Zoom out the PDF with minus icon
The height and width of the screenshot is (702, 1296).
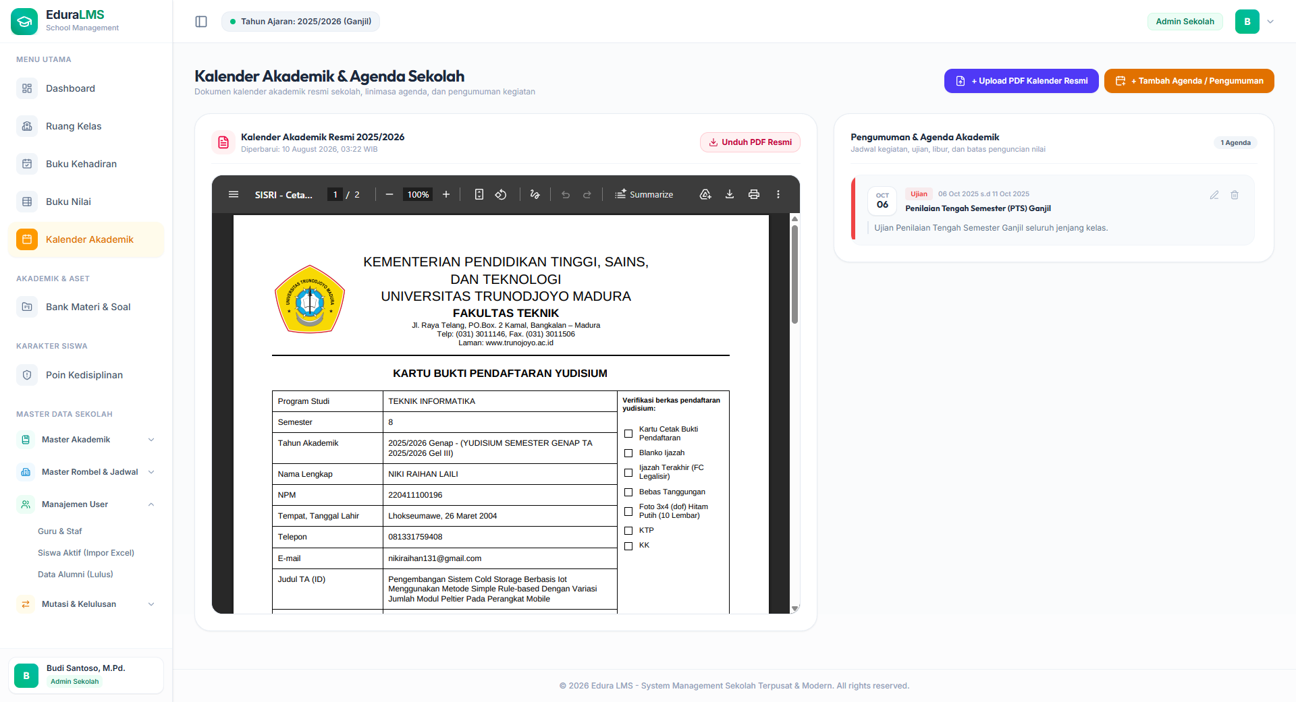[x=389, y=194]
